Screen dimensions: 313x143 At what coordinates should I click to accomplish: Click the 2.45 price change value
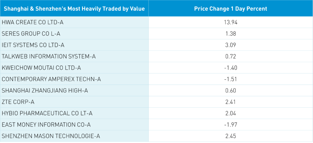click(x=230, y=136)
